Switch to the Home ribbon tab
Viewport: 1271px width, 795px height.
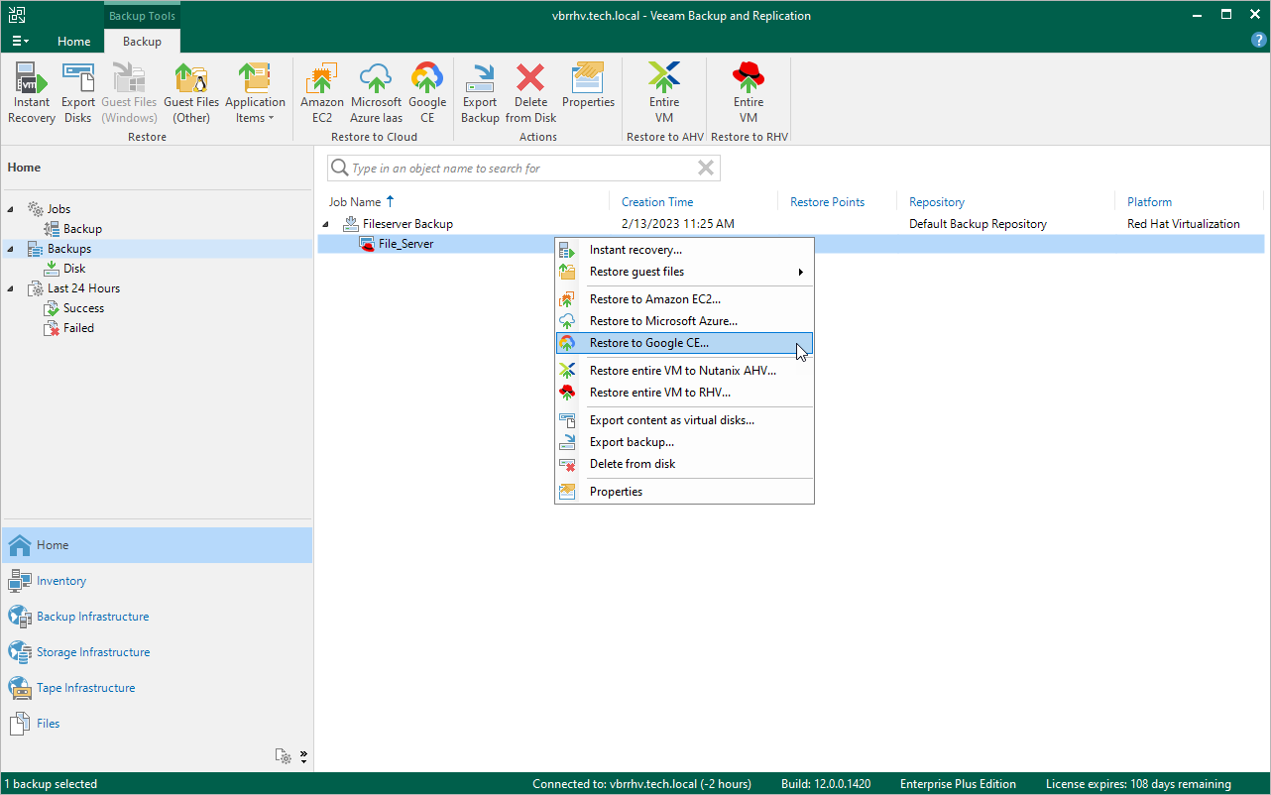click(74, 42)
